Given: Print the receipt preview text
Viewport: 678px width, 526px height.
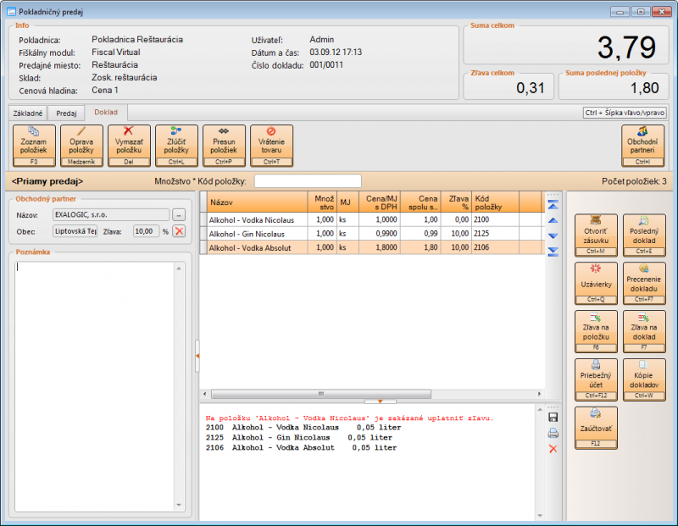Looking at the screenshot, I should 553,433.
